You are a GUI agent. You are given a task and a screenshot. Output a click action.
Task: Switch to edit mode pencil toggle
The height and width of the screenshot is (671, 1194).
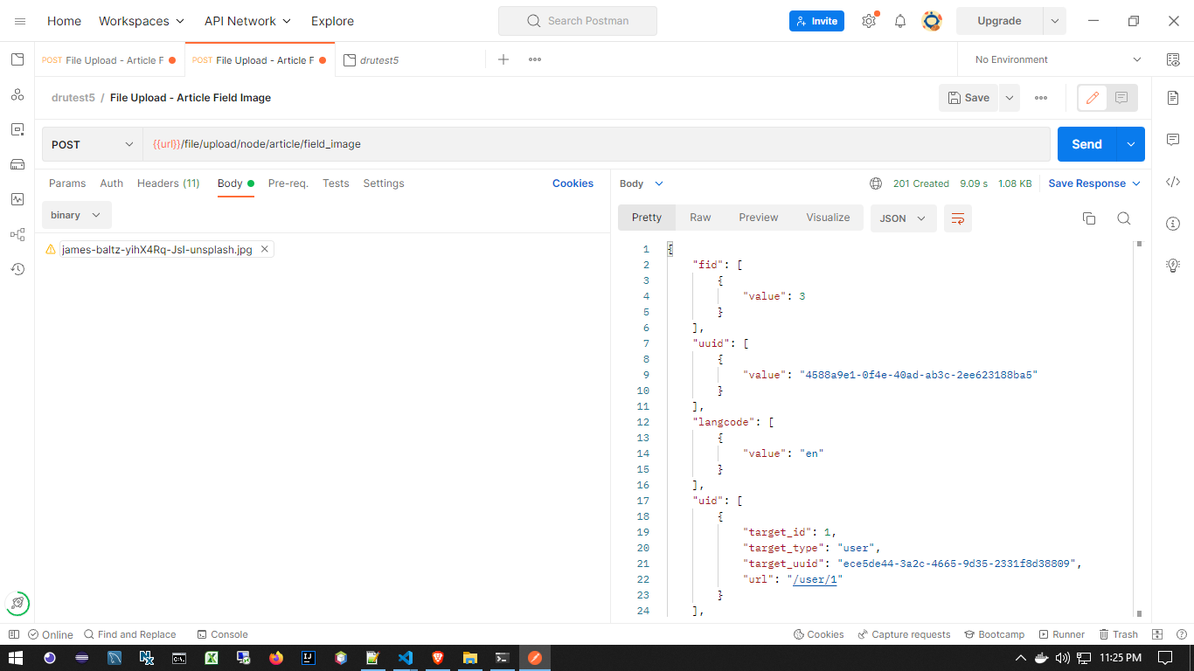coord(1092,98)
